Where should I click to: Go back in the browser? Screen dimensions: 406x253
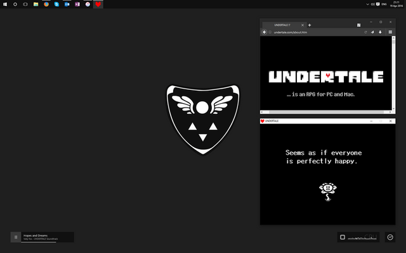point(264,32)
